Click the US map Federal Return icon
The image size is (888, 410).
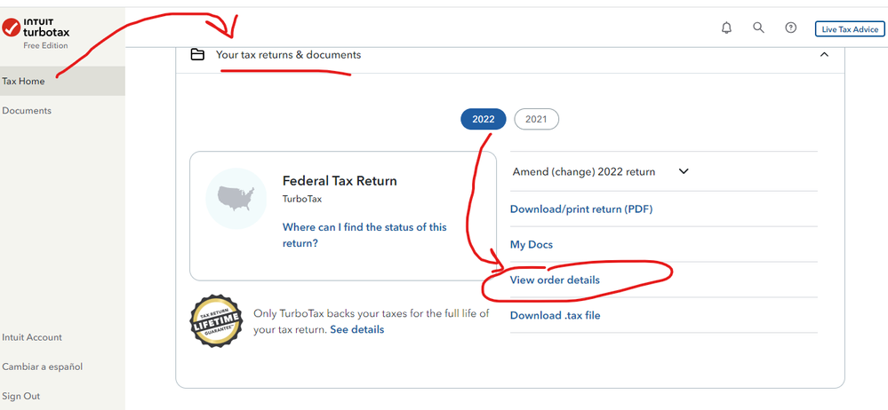[x=236, y=199]
